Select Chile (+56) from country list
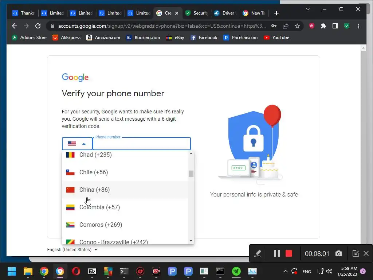This screenshot has width=373, height=280. click(125, 172)
